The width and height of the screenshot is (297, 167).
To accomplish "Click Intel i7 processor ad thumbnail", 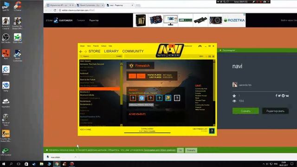I will click(141, 20).
